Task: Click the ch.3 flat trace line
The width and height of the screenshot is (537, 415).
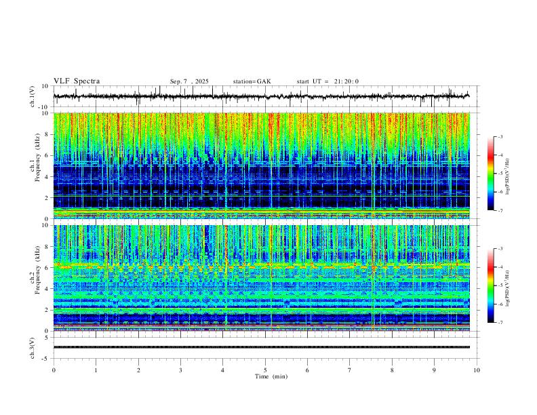Action: coord(261,347)
